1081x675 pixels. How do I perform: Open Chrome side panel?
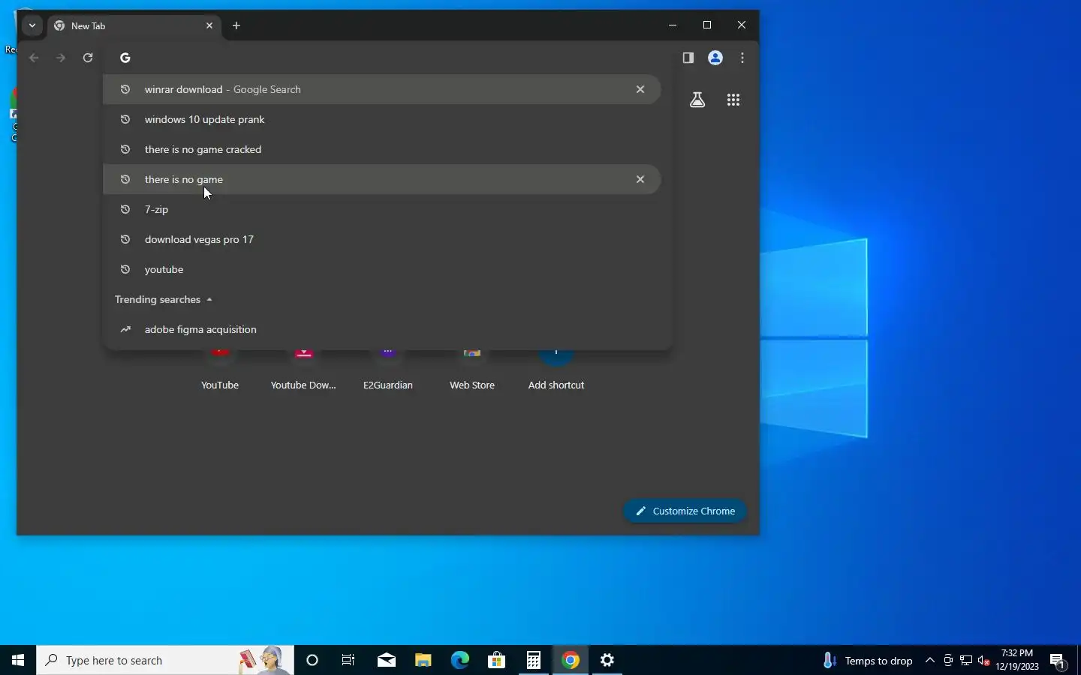(688, 58)
